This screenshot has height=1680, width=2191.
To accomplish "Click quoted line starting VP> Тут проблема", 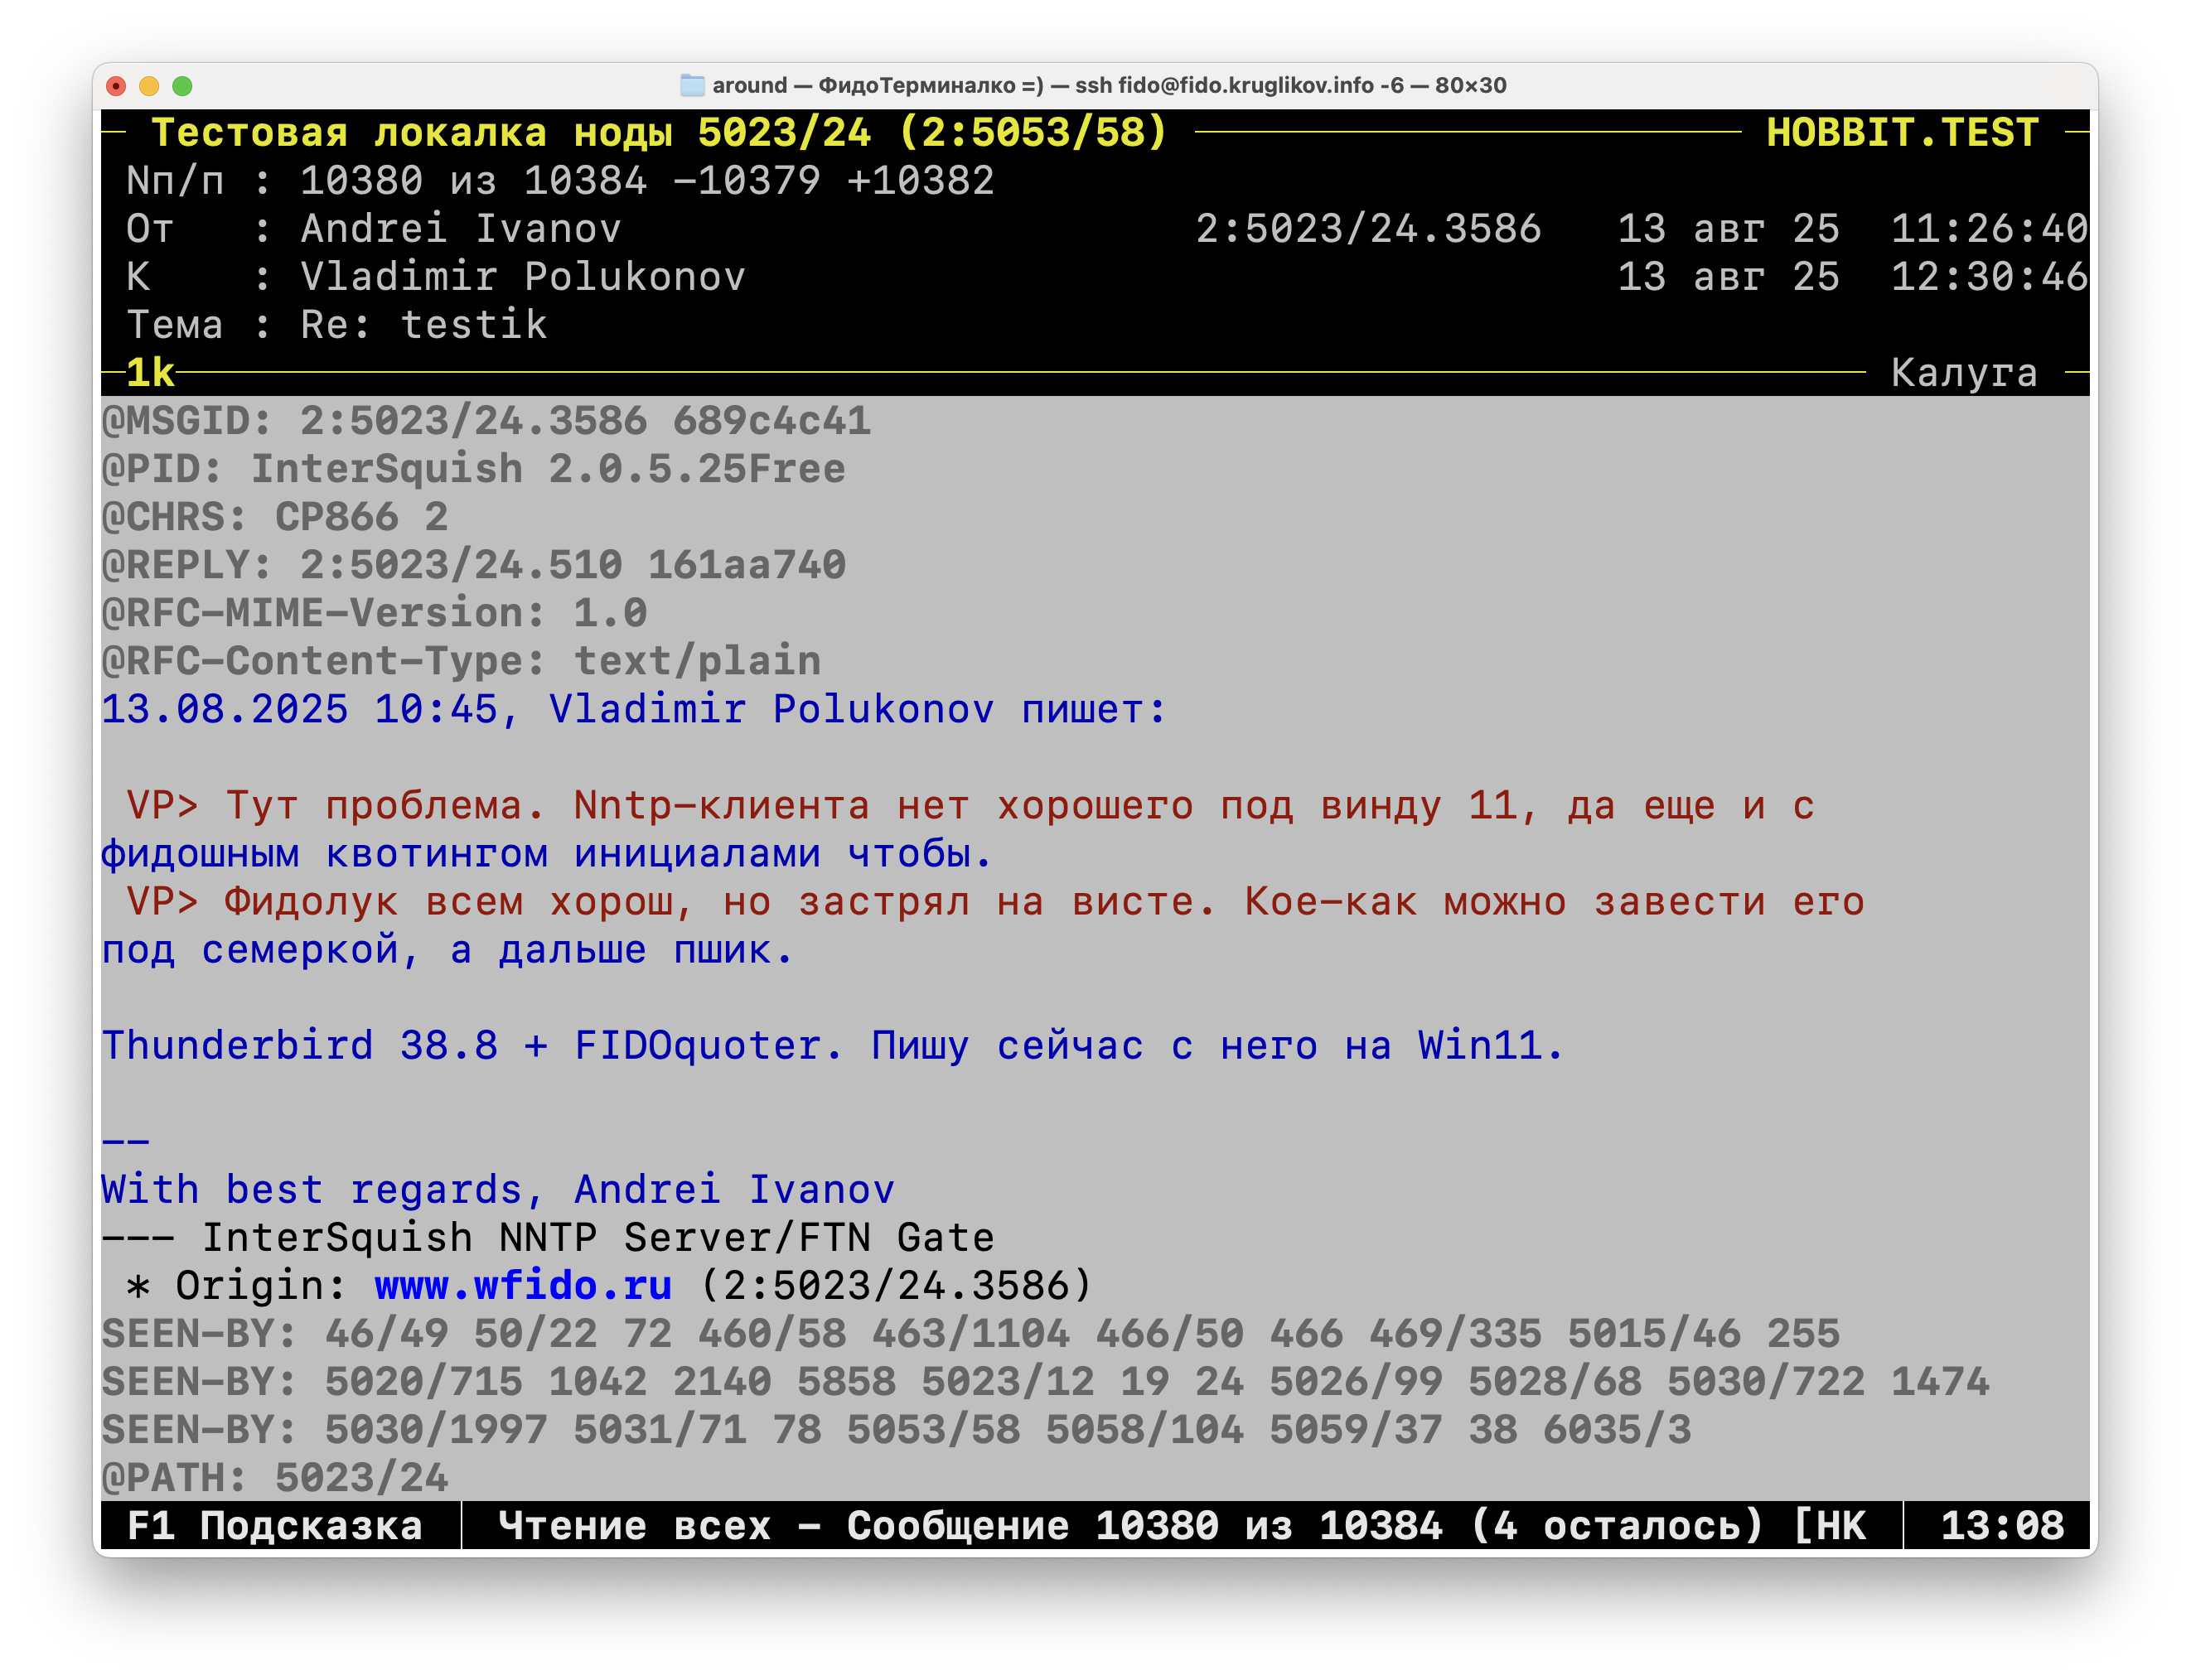I will click(970, 805).
